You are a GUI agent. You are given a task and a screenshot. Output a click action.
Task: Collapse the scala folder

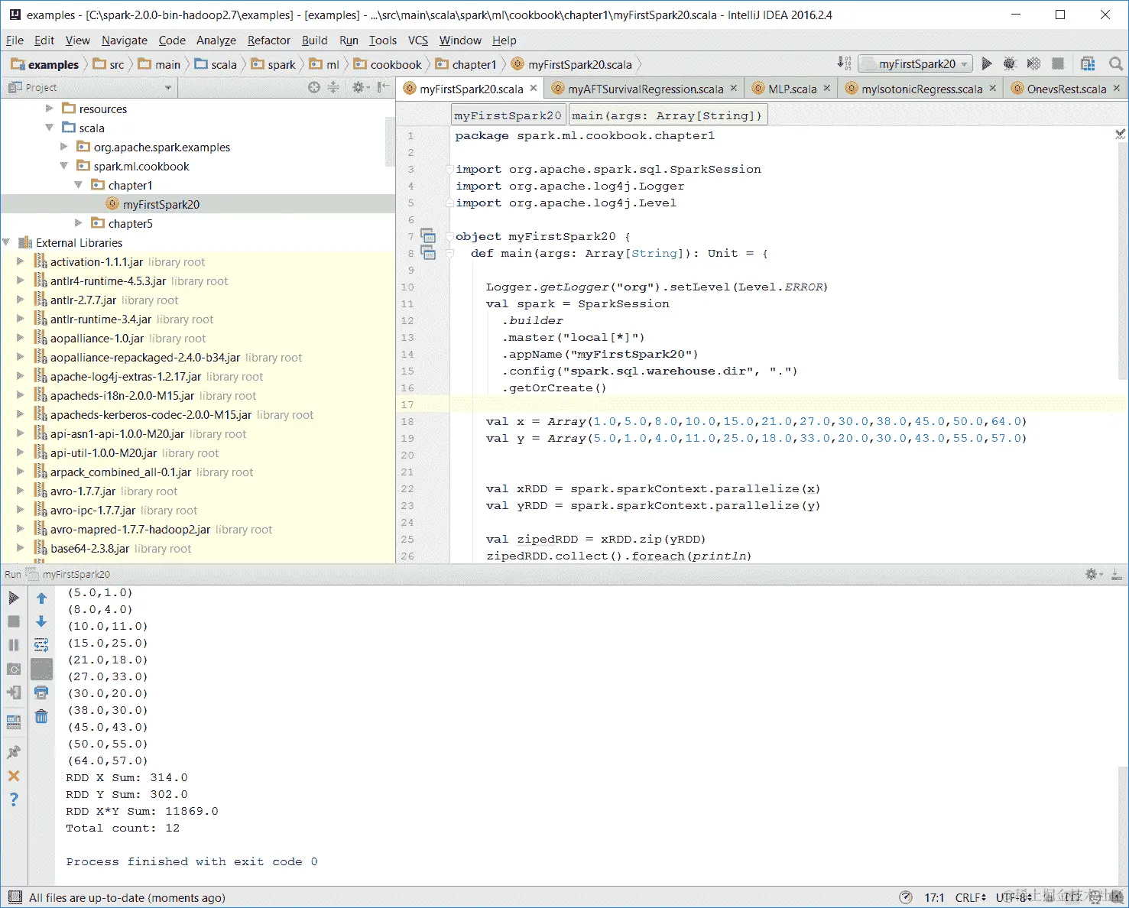click(x=50, y=128)
